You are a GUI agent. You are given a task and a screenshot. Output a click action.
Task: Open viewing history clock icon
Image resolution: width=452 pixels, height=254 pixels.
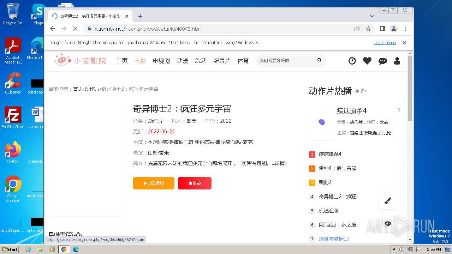(352, 61)
